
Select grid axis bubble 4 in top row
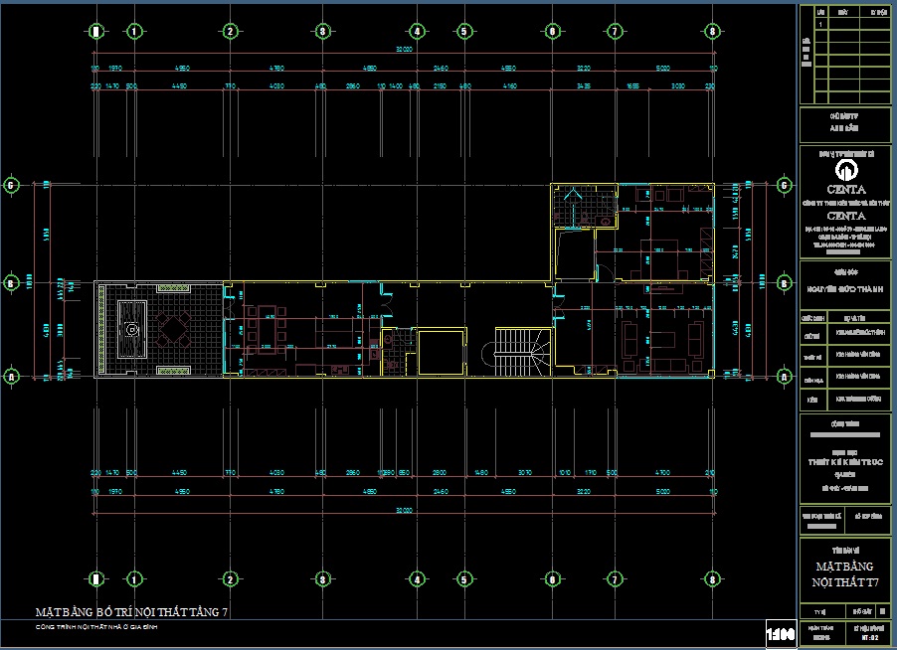(419, 32)
